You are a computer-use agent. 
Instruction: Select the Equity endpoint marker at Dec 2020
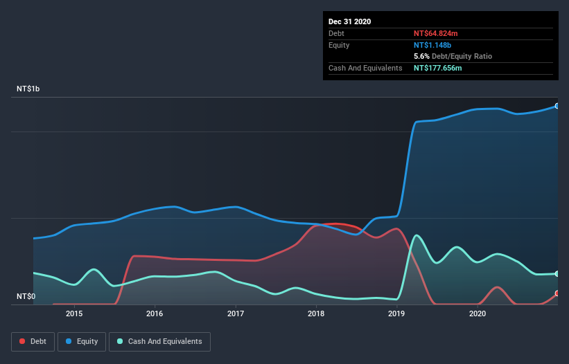pos(557,106)
